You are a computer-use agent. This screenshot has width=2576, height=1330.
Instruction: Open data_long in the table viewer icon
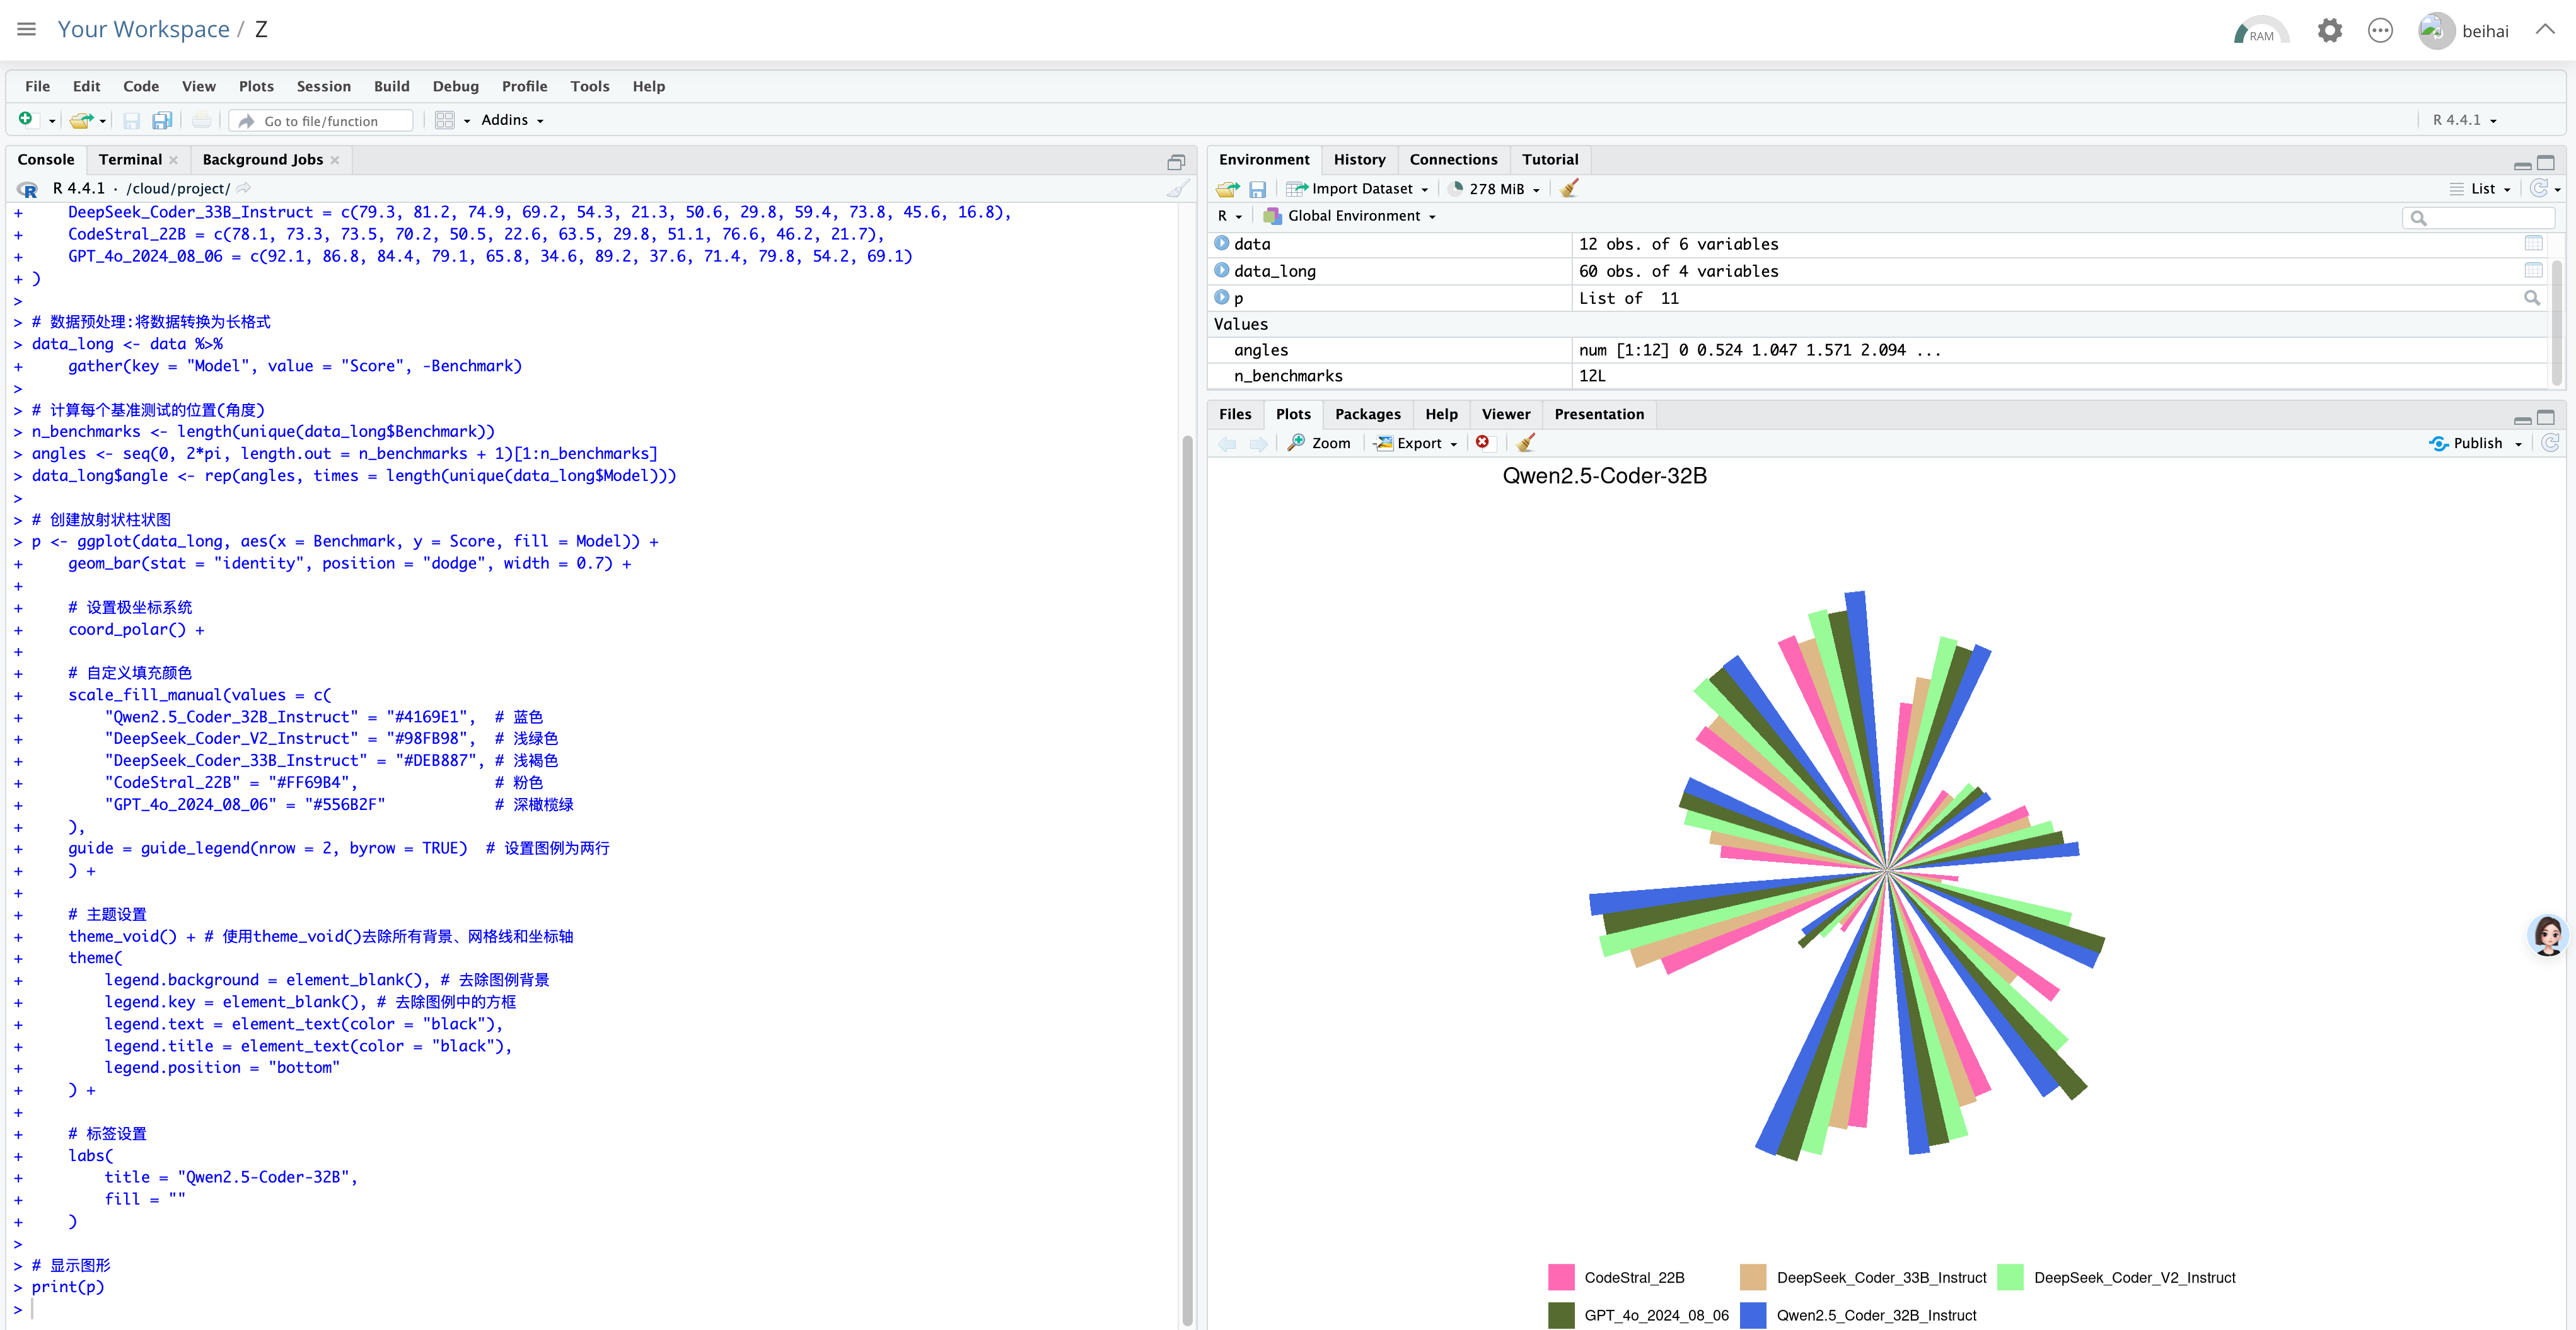(x=2533, y=271)
